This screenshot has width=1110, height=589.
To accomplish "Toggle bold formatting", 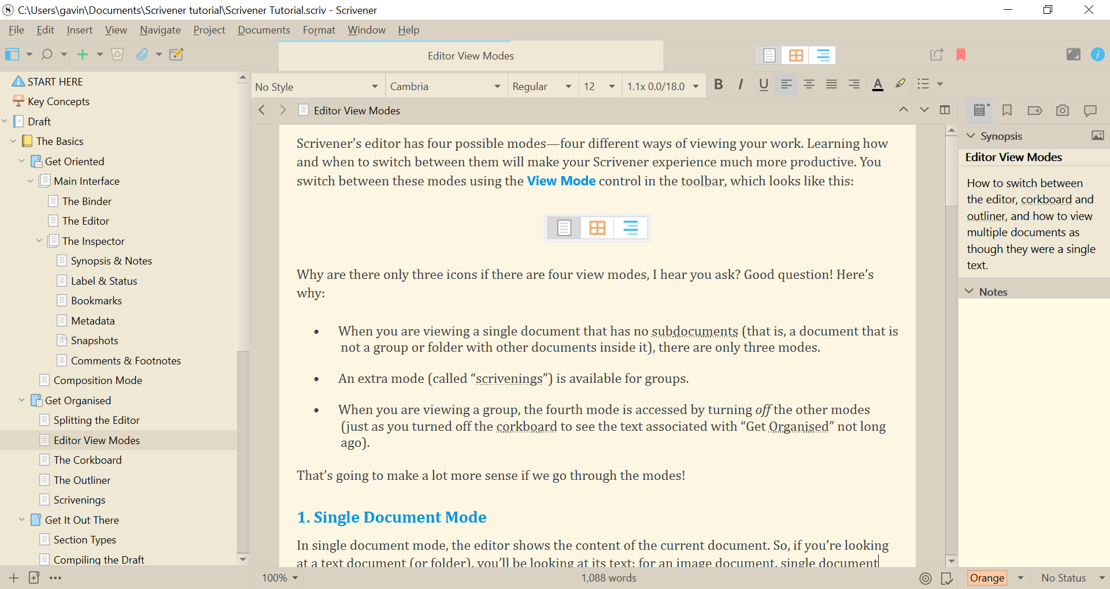I will click(x=719, y=84).
